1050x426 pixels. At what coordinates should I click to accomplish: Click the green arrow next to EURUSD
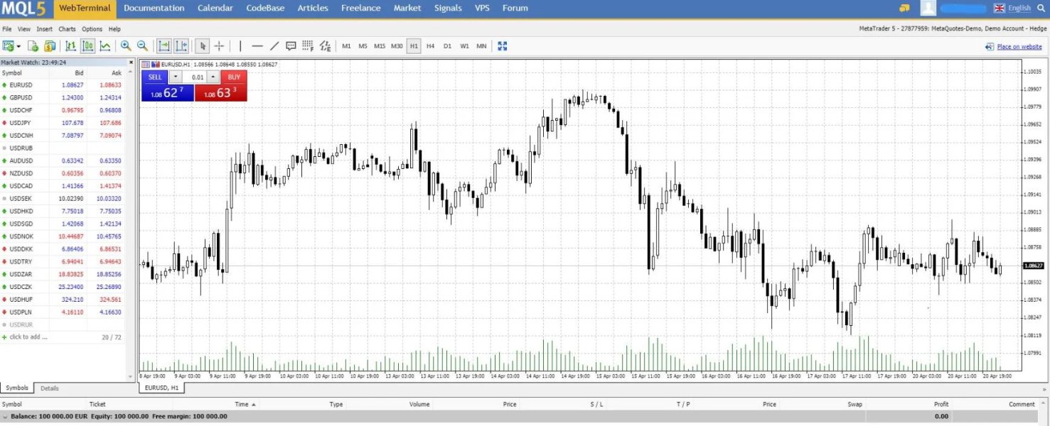click(x=5, y=84)
